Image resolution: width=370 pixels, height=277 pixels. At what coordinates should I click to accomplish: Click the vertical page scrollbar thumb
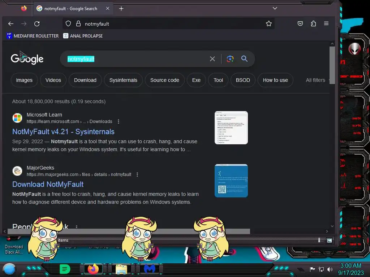click(x=332, y=65)
